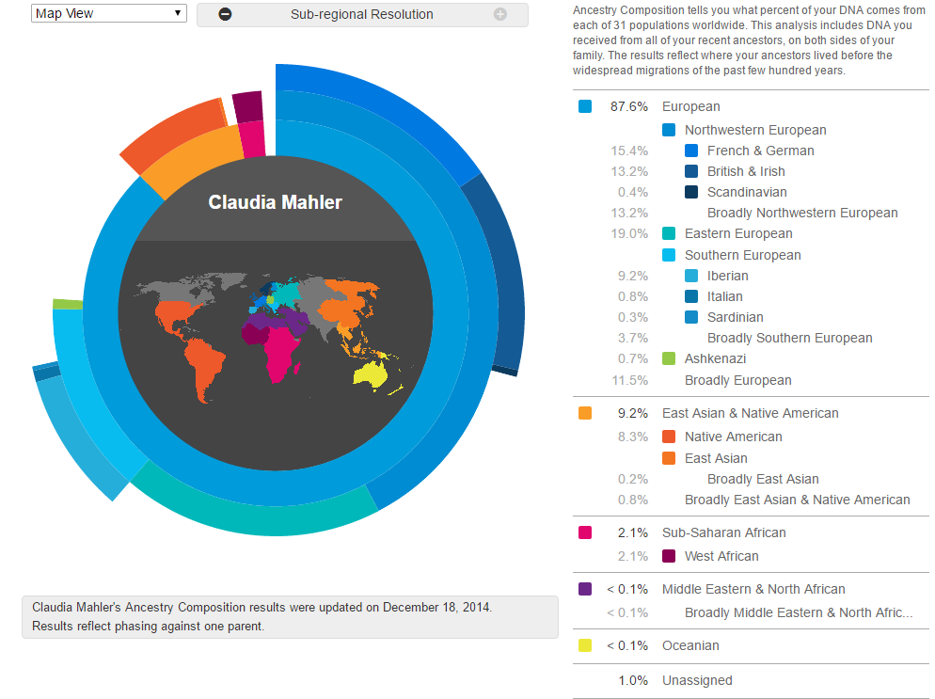Click the plus icon to increase resolution
The image size is (935, 699).
(500, 14)
